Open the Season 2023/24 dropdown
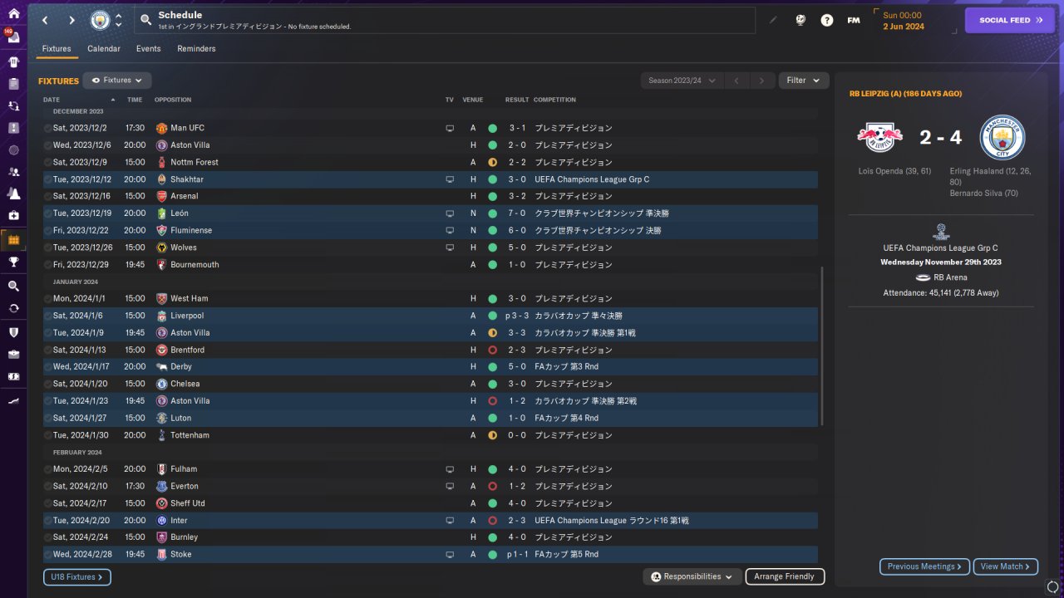 pyautogui.click(x=681, y=81)
